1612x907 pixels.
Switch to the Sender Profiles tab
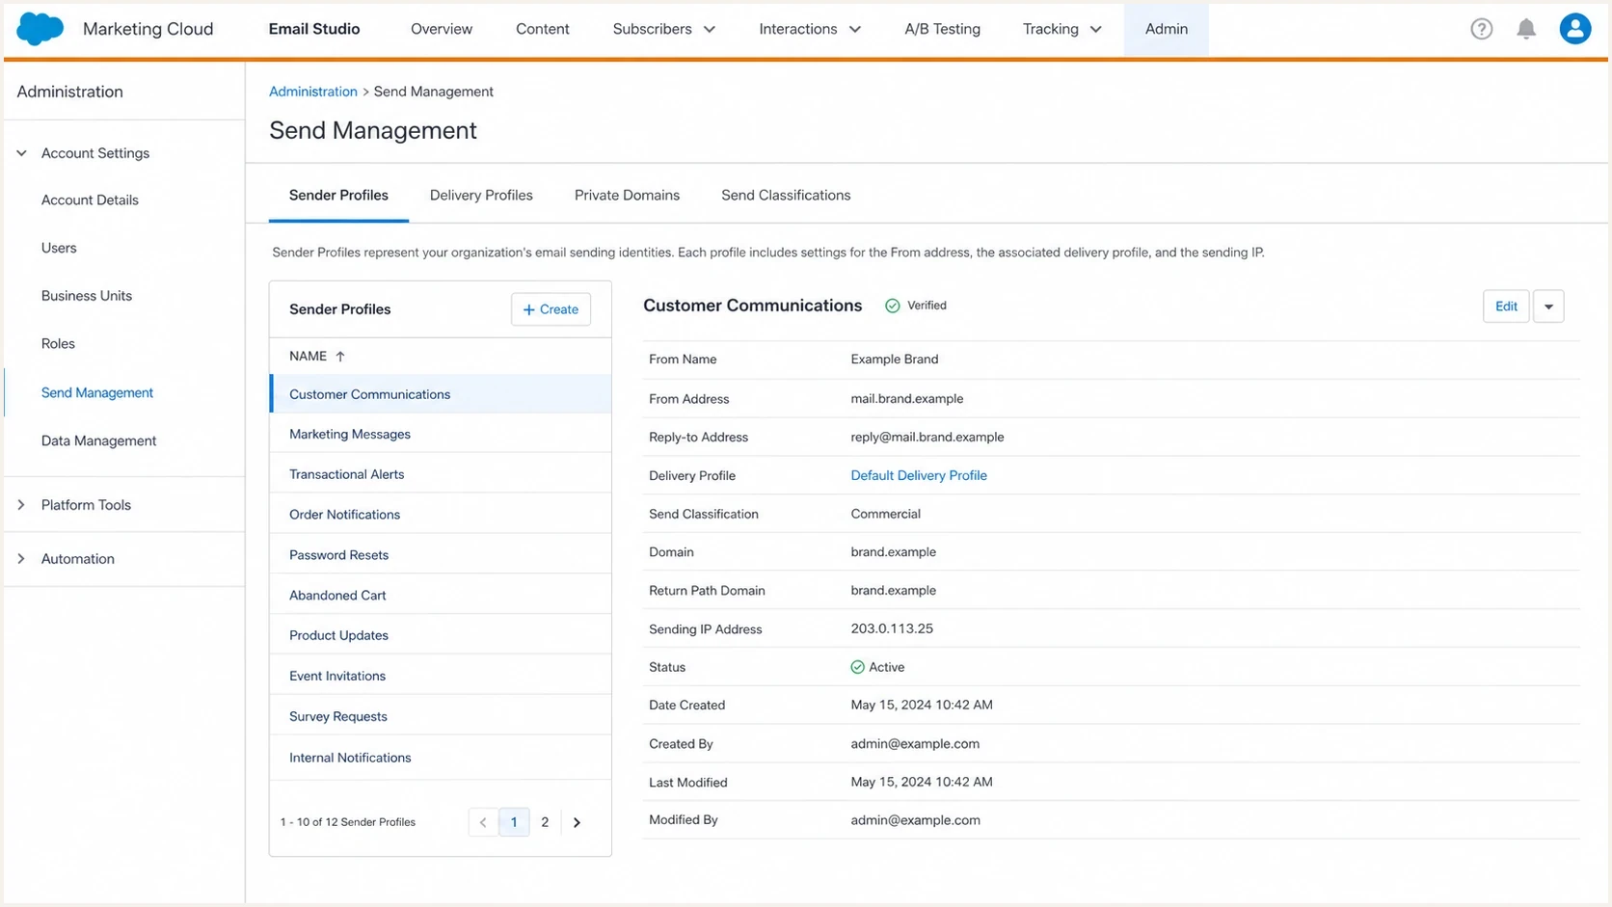coord(338,196)
